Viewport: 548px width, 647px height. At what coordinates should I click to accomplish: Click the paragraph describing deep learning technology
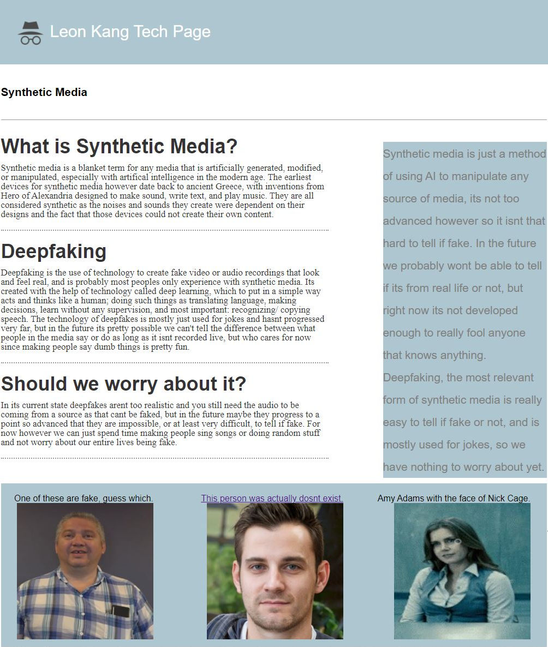tap(163, 310)
